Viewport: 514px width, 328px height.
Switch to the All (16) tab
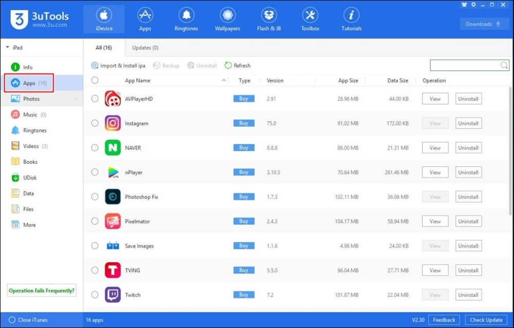click(x=104, y=48)
